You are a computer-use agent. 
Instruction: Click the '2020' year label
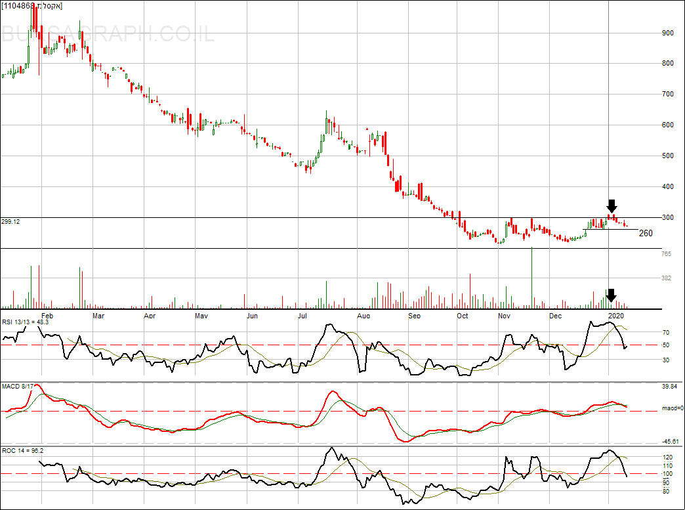pos(616,316)
